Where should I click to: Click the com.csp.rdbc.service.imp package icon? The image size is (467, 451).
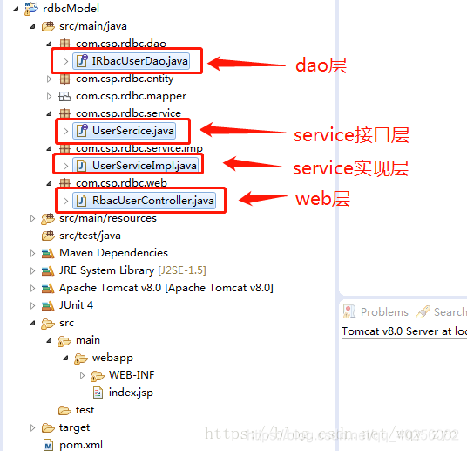click(x=64, y=148)
